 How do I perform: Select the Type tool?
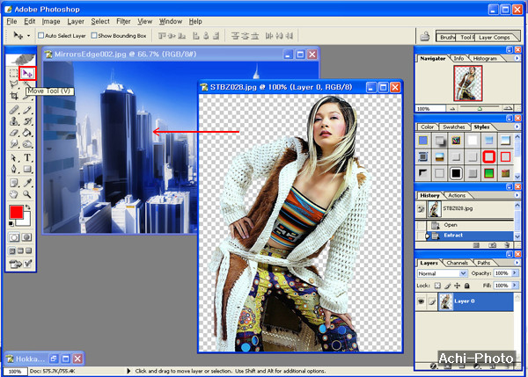point(28,157)
